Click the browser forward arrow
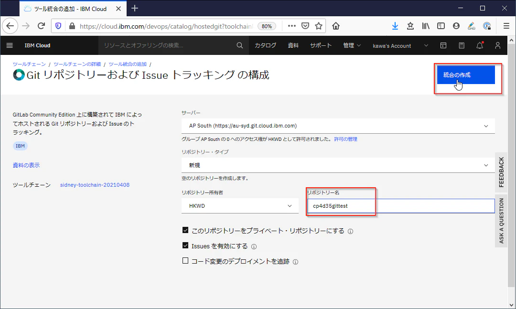 click(26, 26)
